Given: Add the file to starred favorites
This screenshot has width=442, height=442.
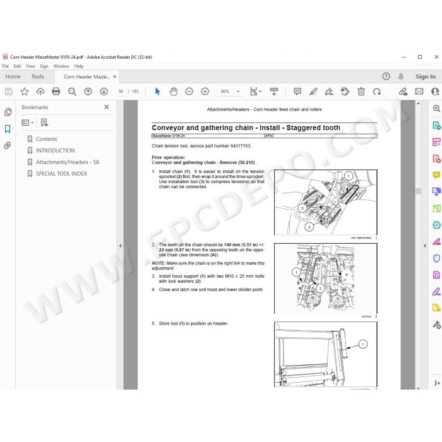Looking at the screenshot, I should point(25,92).
